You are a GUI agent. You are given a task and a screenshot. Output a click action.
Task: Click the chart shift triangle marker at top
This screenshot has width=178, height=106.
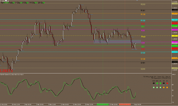(137, 1)
